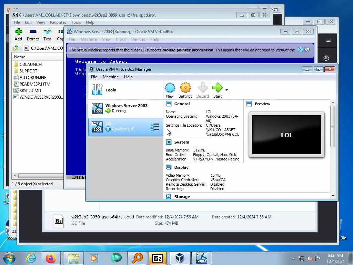Select the Windows Server 2003 running VM
This screenshot has height=265, width=353.
[x=125, y=108]
